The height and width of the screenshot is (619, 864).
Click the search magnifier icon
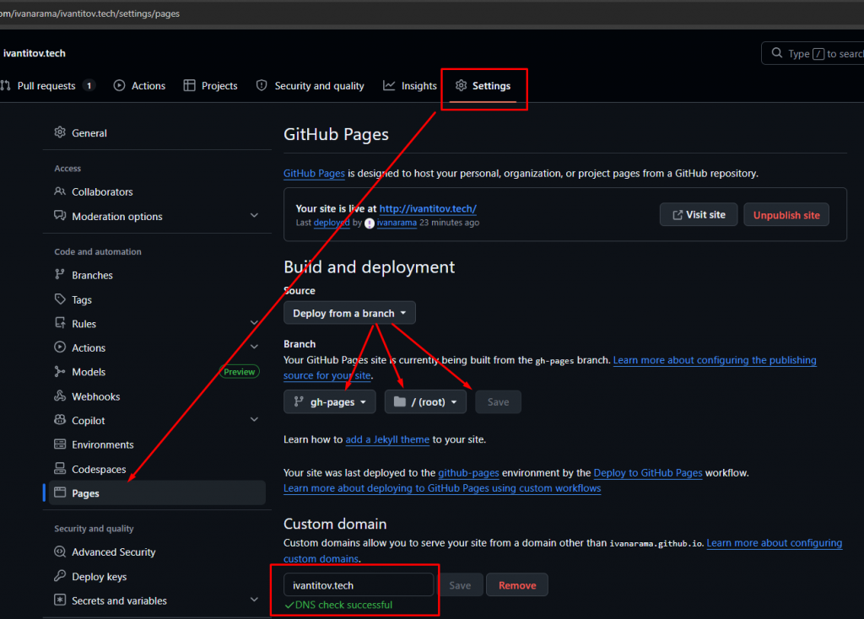click(777, 53)
